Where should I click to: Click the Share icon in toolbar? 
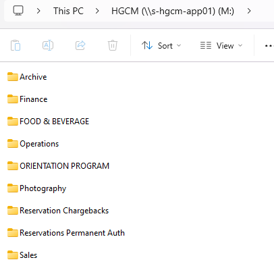(x=80, y=45)
